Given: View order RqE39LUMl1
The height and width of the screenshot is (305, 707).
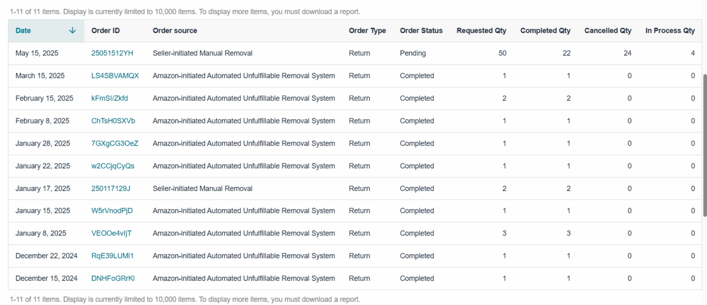Looking at the screenshot, I should pyautogui.click(x=112, y=256).
